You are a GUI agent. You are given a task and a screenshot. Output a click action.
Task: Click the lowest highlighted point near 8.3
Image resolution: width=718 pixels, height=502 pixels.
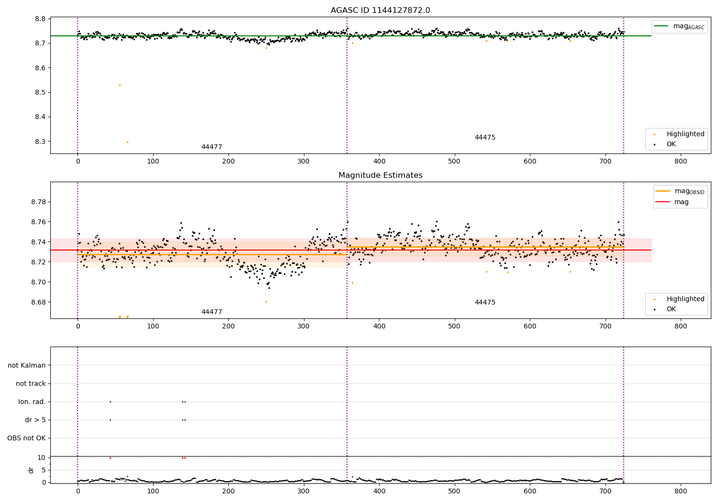tap(127, 142)
